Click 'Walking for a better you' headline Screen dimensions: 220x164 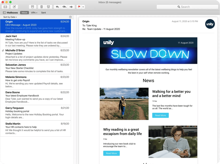[x=171, y=94]
